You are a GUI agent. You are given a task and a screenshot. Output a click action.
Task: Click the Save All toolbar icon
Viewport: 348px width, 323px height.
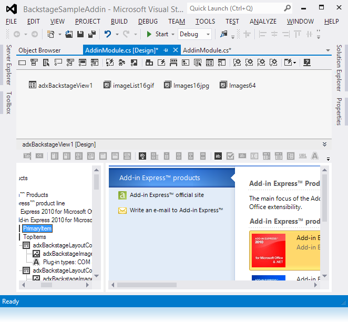[91, 34]
